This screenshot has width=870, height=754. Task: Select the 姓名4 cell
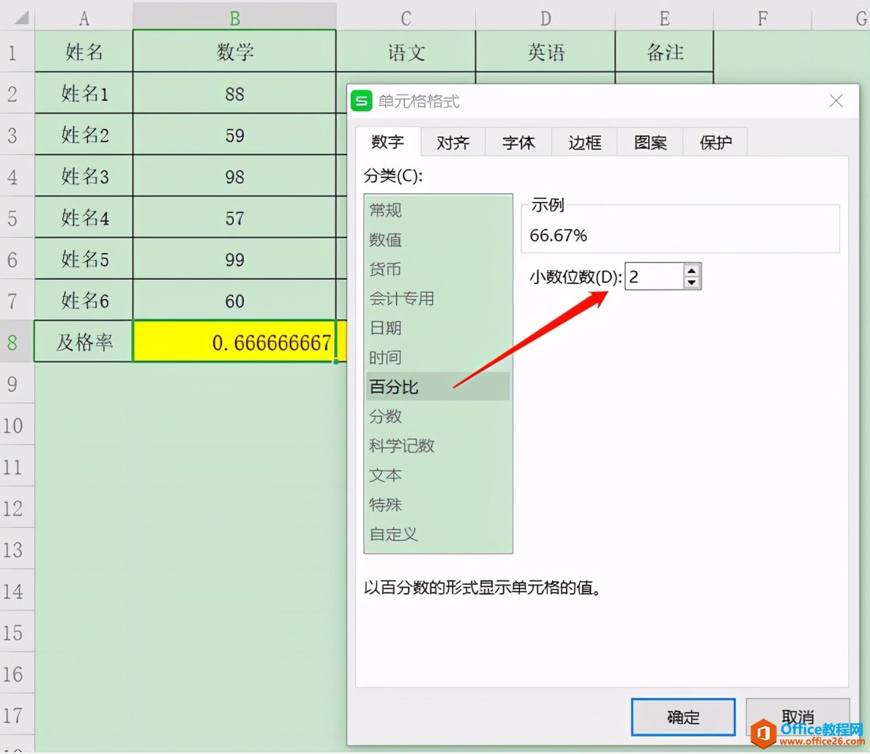pos(83,217)
